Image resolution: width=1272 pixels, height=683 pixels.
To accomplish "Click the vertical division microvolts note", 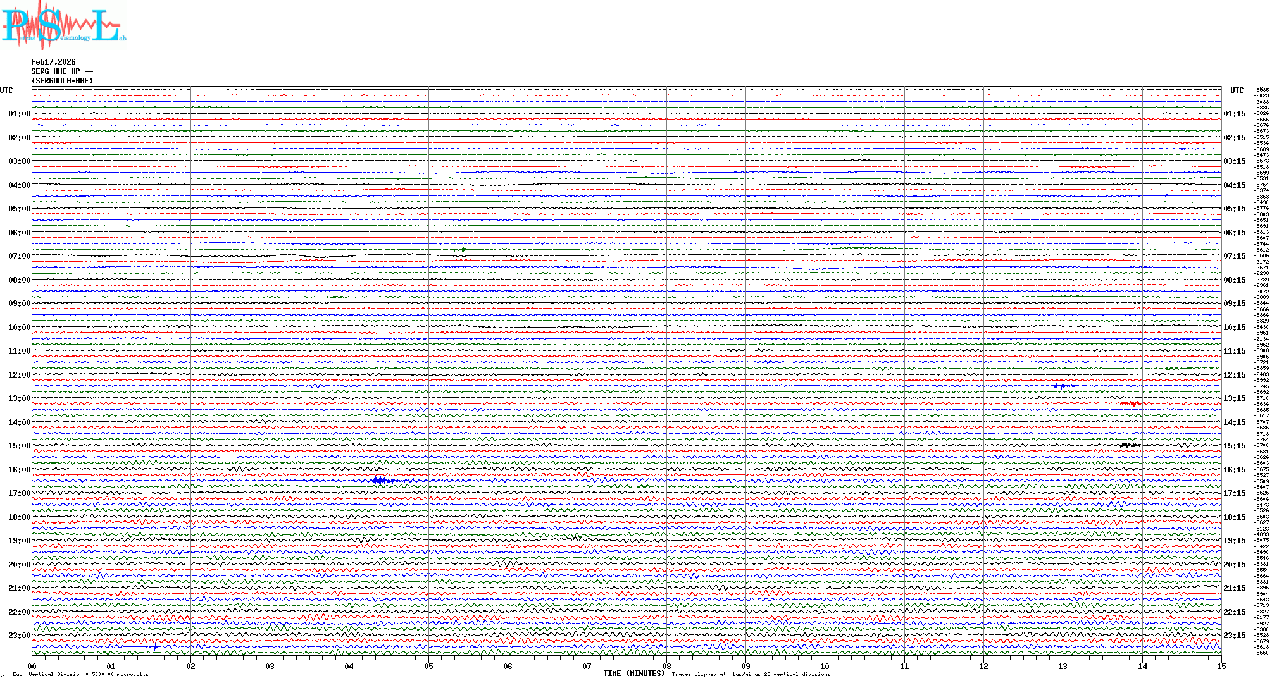I will (x=80, y=674).
